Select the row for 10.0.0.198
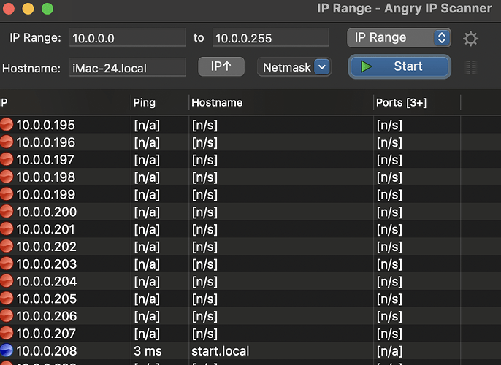This screenshot has width=501, height=365. (250, 177)
